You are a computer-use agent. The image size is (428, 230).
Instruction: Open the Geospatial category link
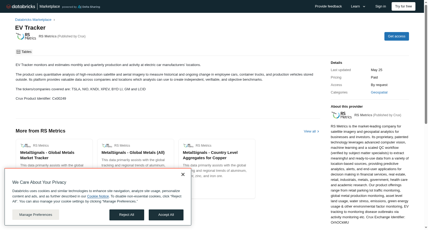tap(379, 92)
